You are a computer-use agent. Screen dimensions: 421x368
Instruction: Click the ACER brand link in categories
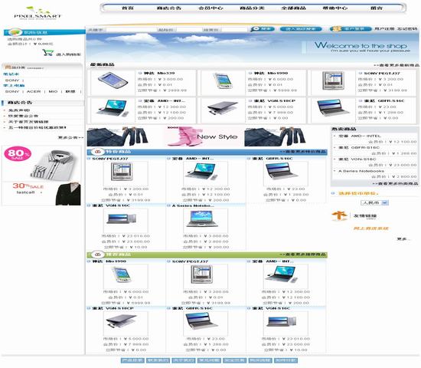[x=34, y=91]
